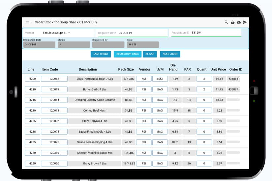The height and width of the screenshot is (181, 272).
Task: Click the BSKT unit of measure field
Action: pyautogui.click(x=160, y=79)
